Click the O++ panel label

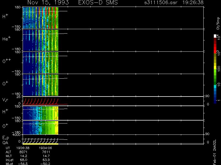pos(7,61)
